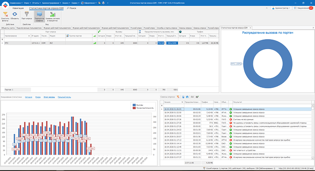
Task: Open the Порт опроса properties icon
Action: [26, 14]
